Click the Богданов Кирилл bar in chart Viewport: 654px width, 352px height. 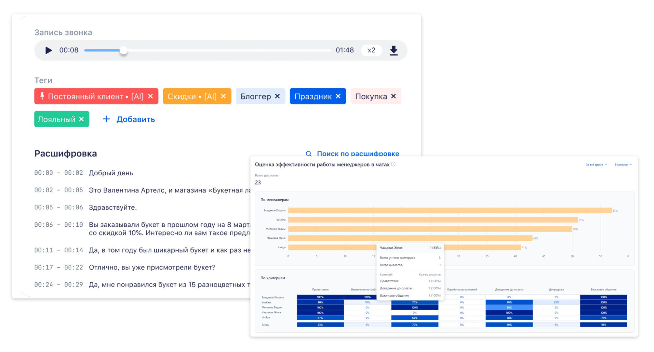point(450,210)
